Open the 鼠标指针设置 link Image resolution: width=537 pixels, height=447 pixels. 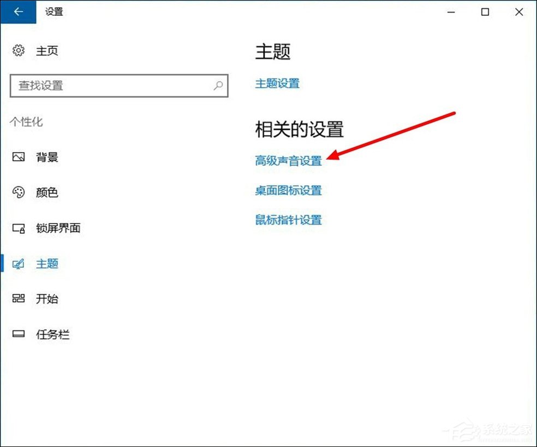288,220
